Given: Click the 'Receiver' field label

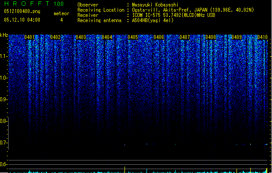Looking at the screenshot, I should click(88, 15).
